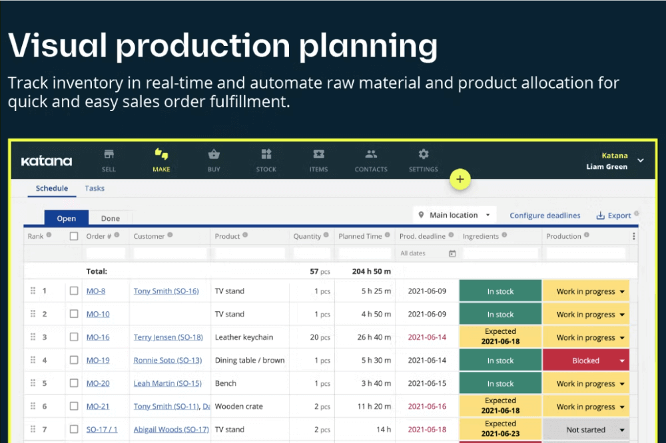
Task: Tick the checkbox for order MO-8
Action: coord(74,291)
